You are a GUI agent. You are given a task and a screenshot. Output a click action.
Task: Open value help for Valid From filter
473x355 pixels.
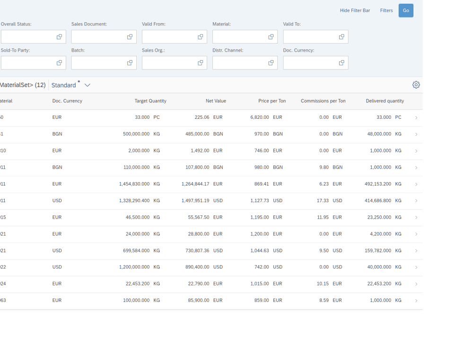(x=200, y=36)
